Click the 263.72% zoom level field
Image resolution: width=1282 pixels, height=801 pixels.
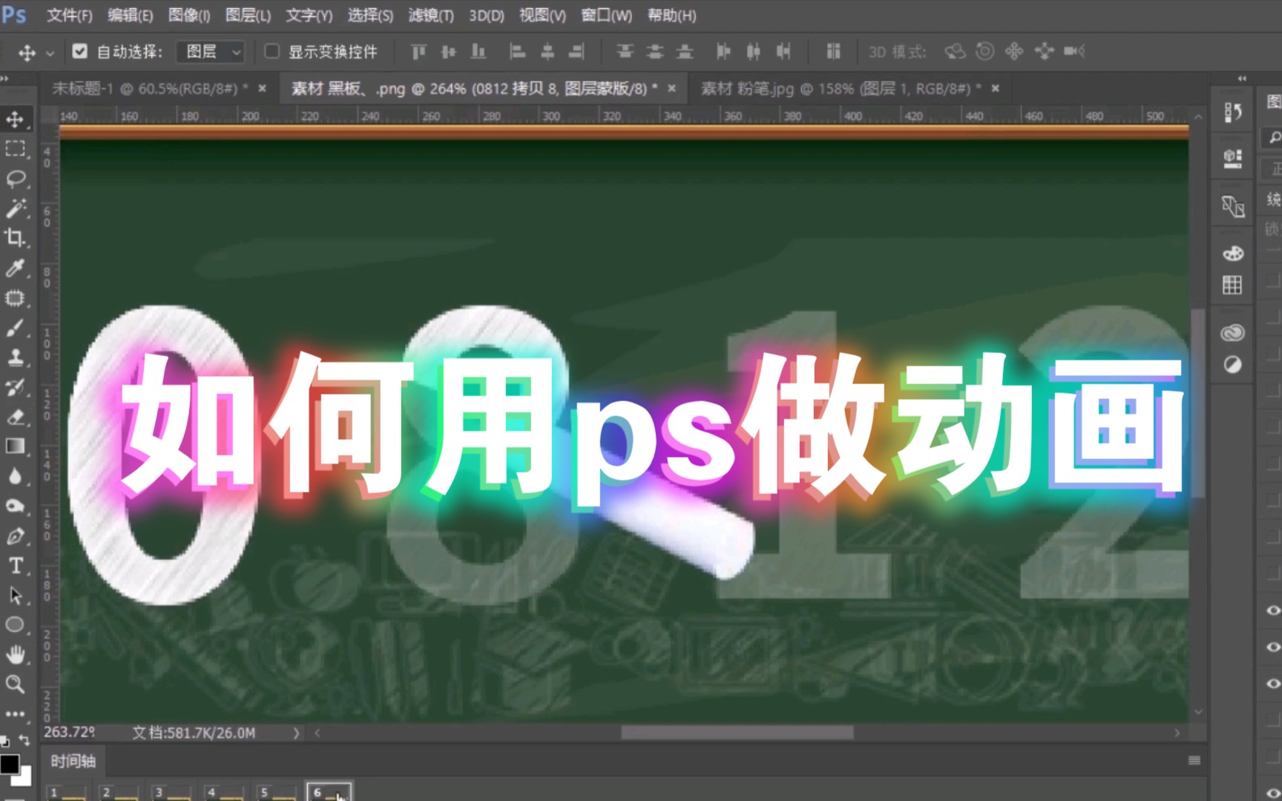pos(69,733)
